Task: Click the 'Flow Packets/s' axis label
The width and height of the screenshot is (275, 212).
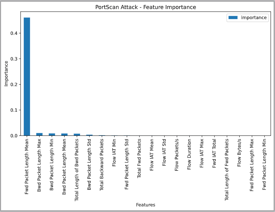Action: pyautogui.click(x=176, y=155)
